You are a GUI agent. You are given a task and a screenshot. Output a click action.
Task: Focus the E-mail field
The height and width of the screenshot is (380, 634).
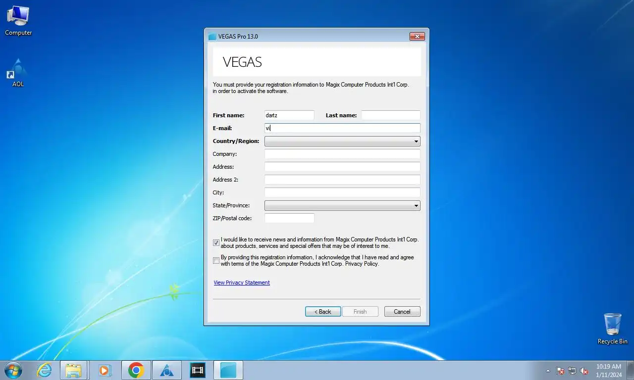(x=342, y=128)
